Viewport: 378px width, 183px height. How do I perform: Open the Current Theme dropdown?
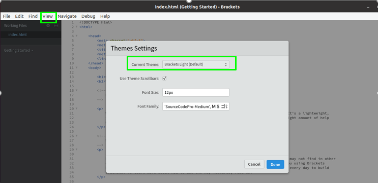(x=195, y=64)
